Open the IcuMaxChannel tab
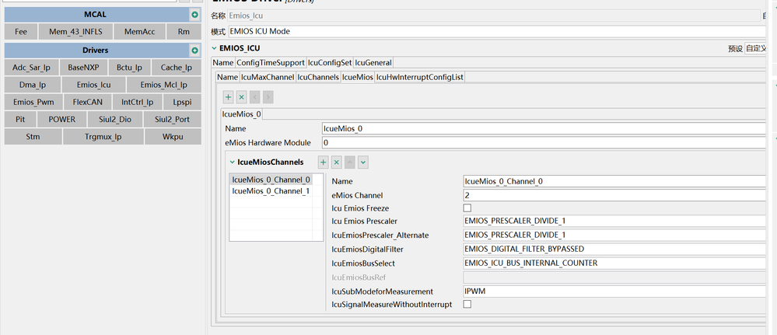Viewport: 777px width, 335px height. (x=268, y=77)
